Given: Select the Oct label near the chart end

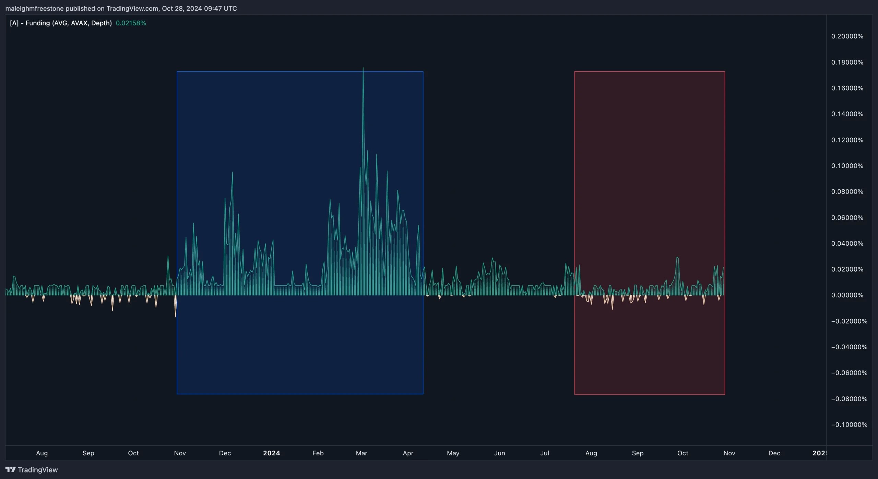Looking at the screenshot, I should tap(682, 453).
